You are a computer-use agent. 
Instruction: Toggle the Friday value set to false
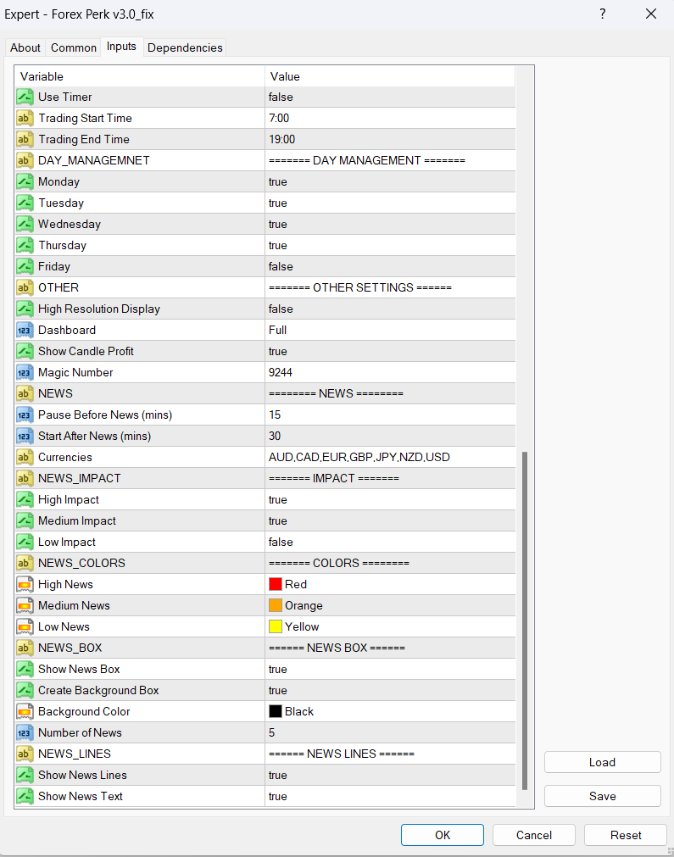(x=281, y=266)
